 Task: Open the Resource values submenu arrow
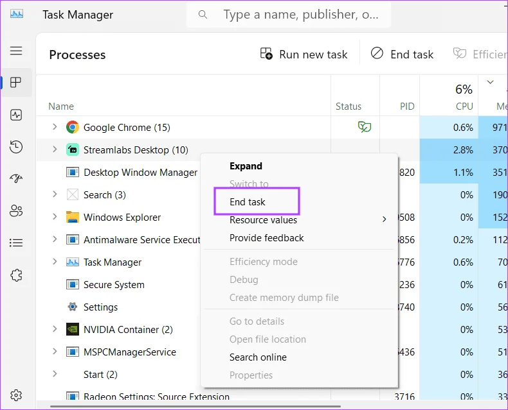pyautogui.click(x=385, y=219)
